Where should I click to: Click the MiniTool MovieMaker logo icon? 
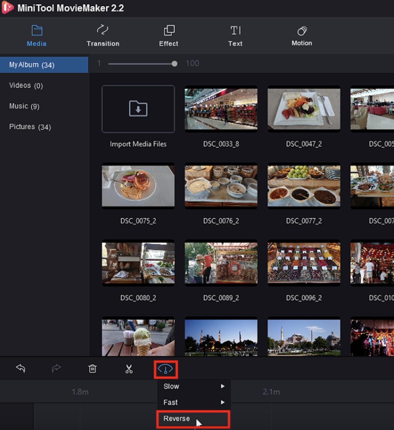(x=7, y=8)
